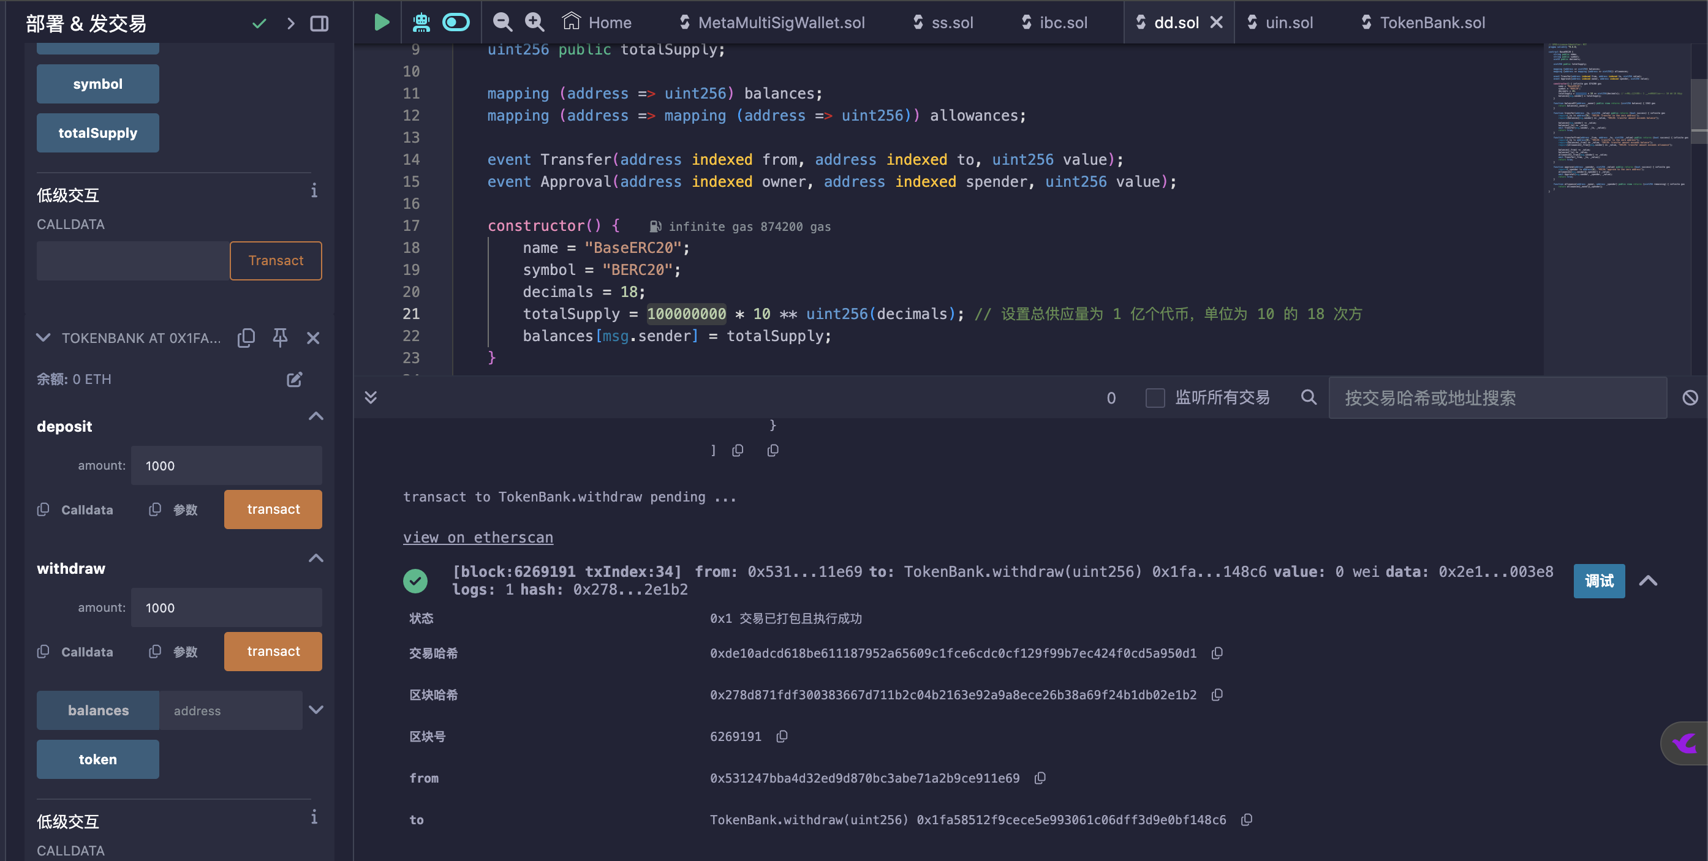Viewport: 1708px width, 861px height.
Task: Edit the contract balance with pencil icon
Action: [295, 379]
